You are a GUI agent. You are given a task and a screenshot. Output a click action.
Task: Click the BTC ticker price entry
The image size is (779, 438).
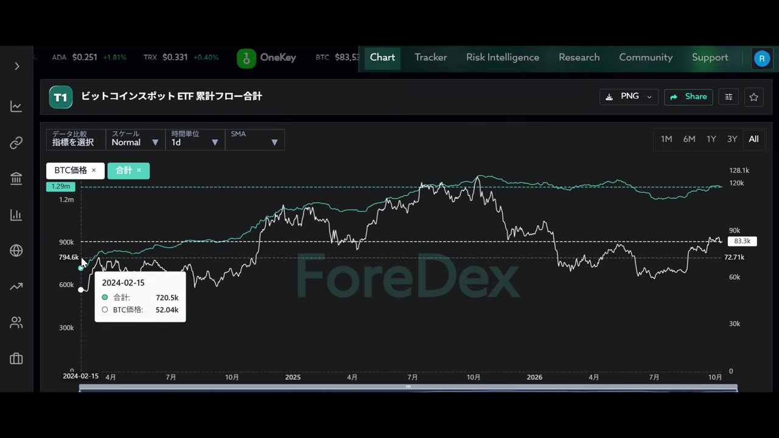pyautogui.click(x=337, y=58)
